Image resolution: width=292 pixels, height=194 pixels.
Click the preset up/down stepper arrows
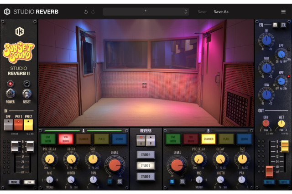pyautogui.click(x=186, y=12)
